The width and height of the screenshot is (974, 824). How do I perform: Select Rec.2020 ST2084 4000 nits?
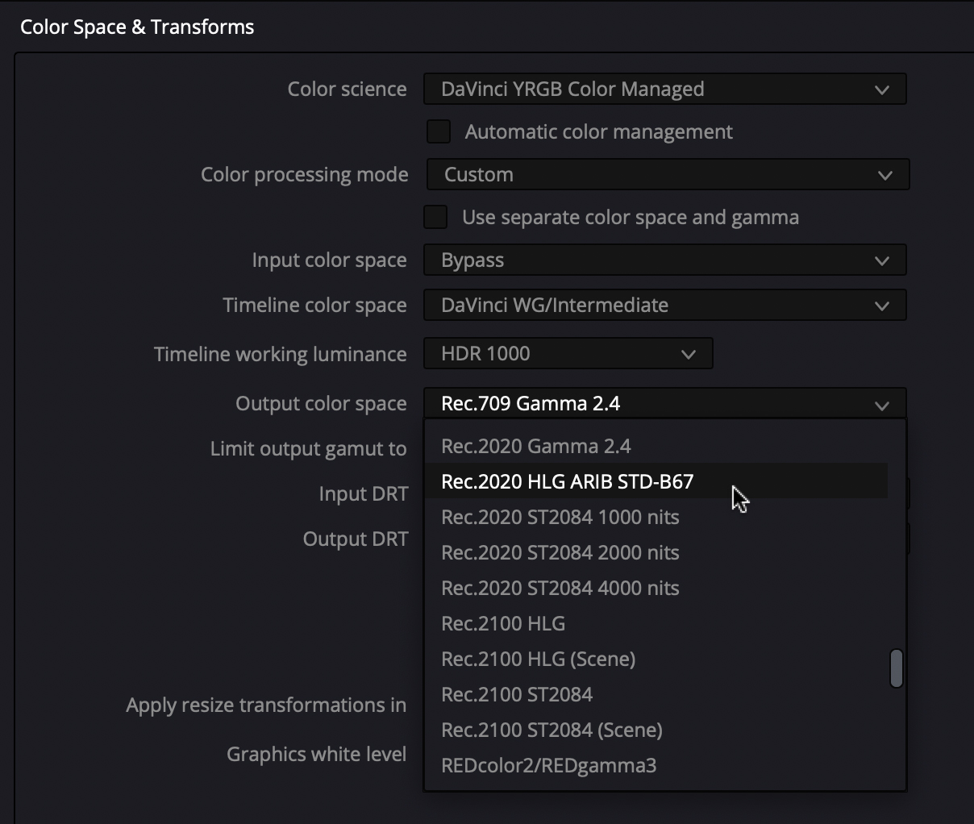point(656,588)
